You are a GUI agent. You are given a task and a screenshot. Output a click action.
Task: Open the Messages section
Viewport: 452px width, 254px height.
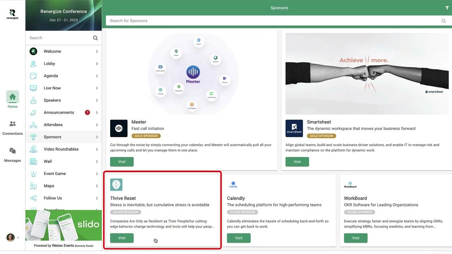click(12, 155)
